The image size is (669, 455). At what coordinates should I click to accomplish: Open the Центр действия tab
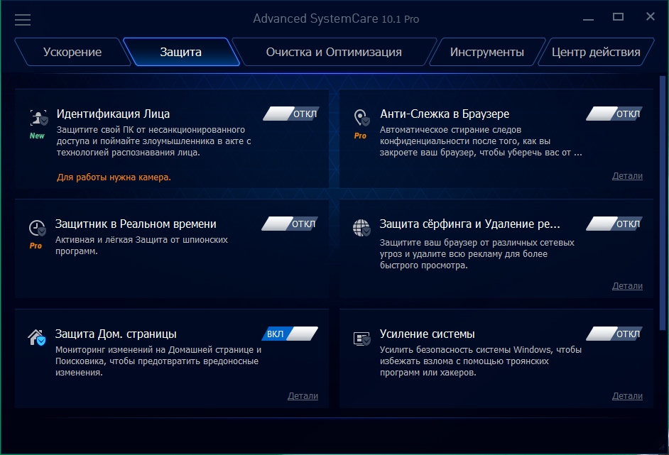pos(596,52)
